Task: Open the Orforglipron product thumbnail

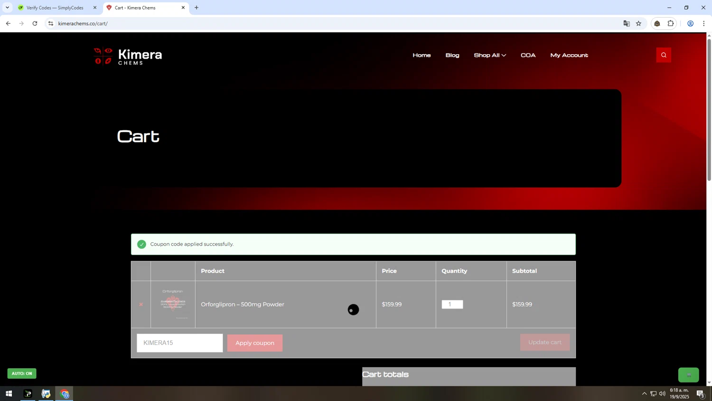Action: pyautogui.click(x=173, y=304)
